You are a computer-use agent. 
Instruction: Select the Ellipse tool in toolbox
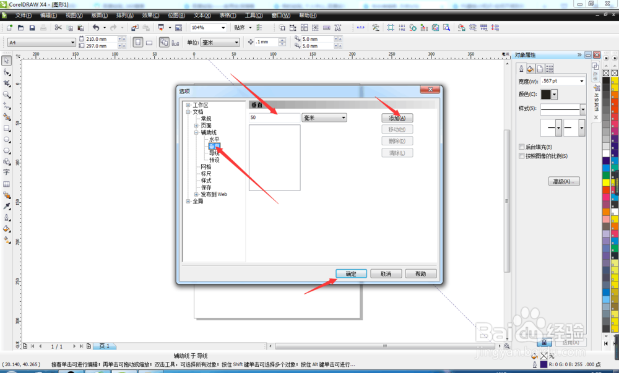(7, 140)
